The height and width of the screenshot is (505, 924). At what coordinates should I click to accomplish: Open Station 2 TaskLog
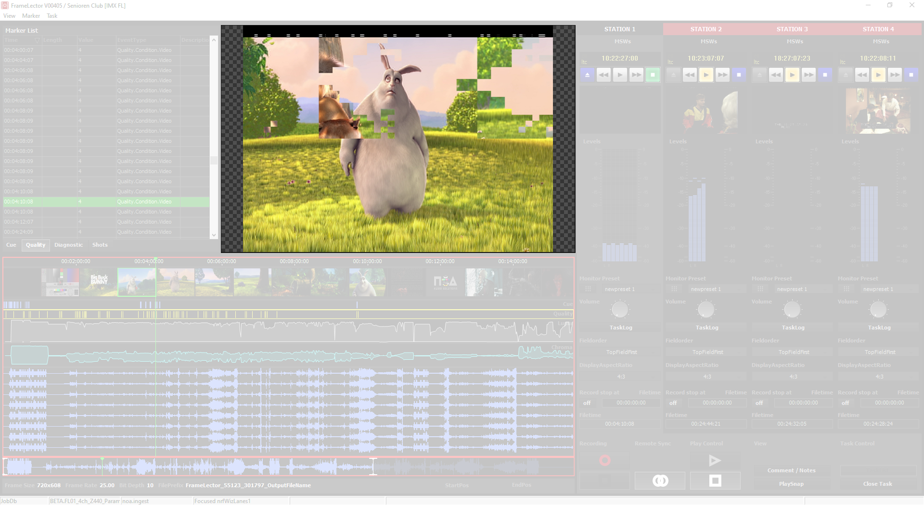click(707, 328)
